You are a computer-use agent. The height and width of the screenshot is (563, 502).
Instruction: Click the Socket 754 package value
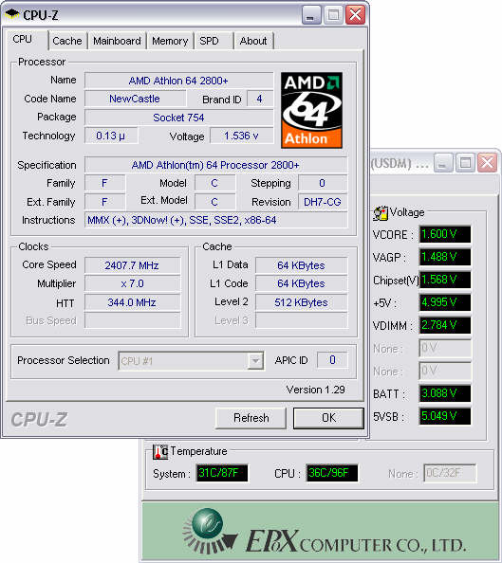pyautogui.click(x=178, y=118)
